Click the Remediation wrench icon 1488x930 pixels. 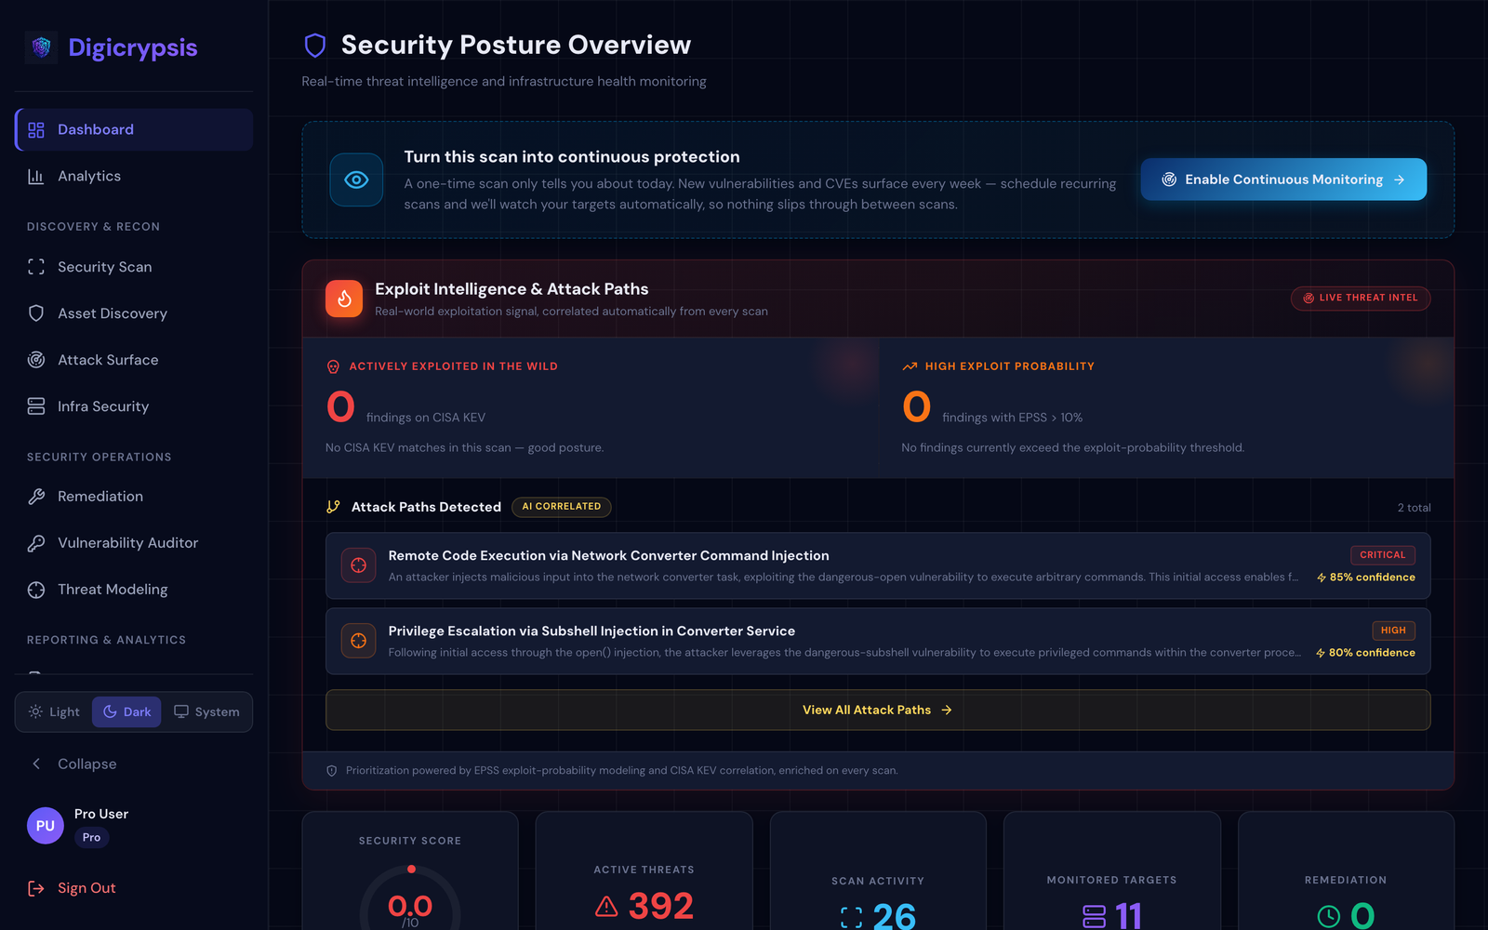coord(36,497)
